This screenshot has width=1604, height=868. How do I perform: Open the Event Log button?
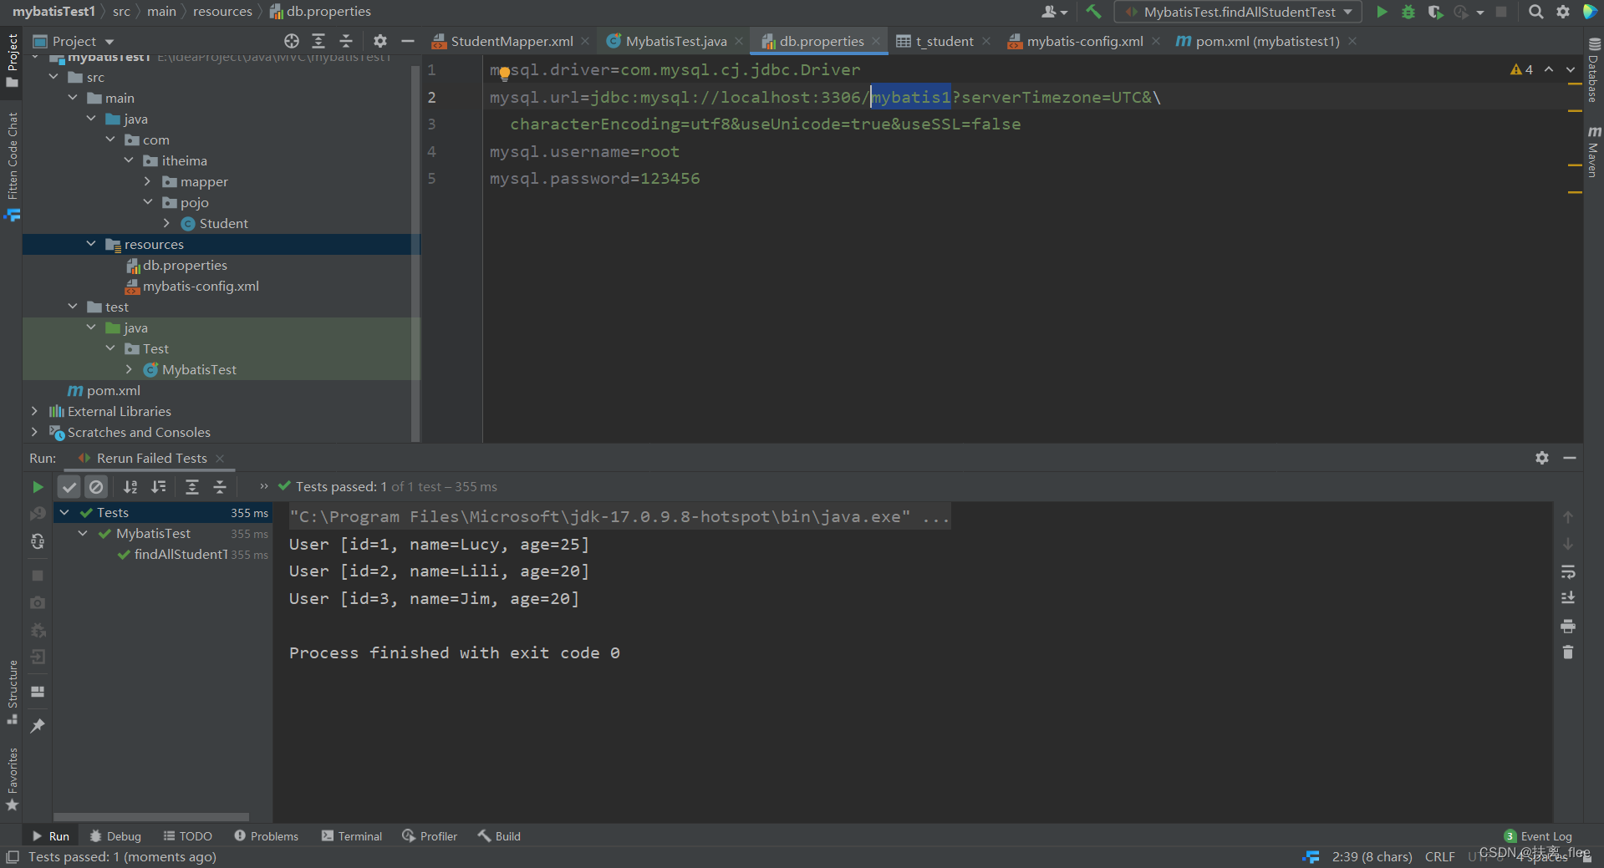(x=1538, y=836)
